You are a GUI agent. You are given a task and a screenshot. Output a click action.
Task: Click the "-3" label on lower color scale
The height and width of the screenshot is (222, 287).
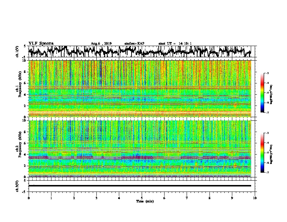[267, 133]
